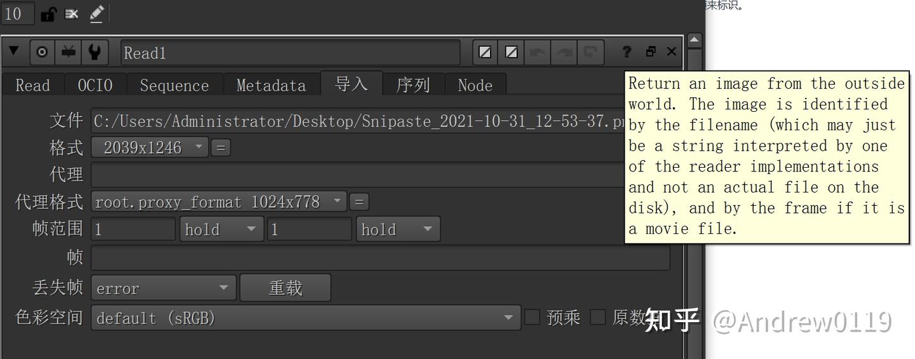Click the last frame range field

[309, 229]
